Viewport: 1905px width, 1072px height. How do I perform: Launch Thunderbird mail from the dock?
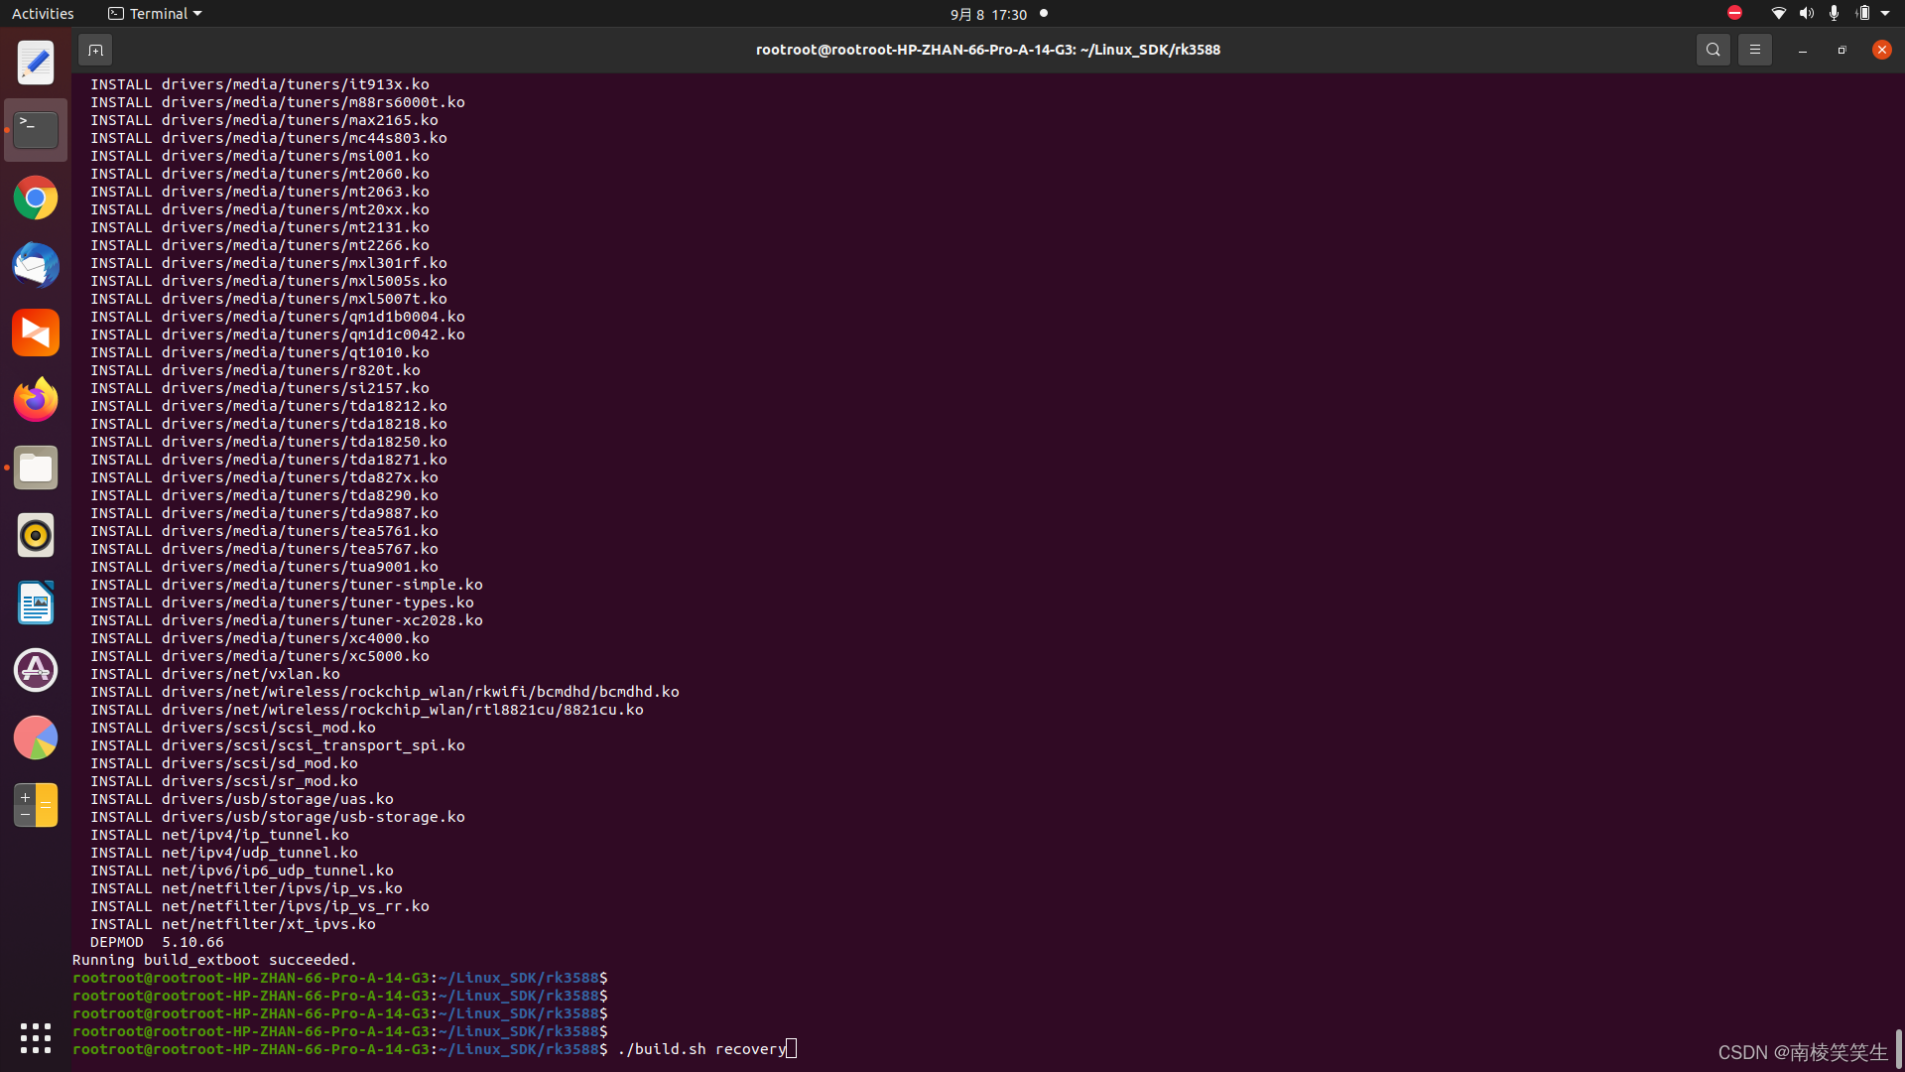(x=35, y=265)
